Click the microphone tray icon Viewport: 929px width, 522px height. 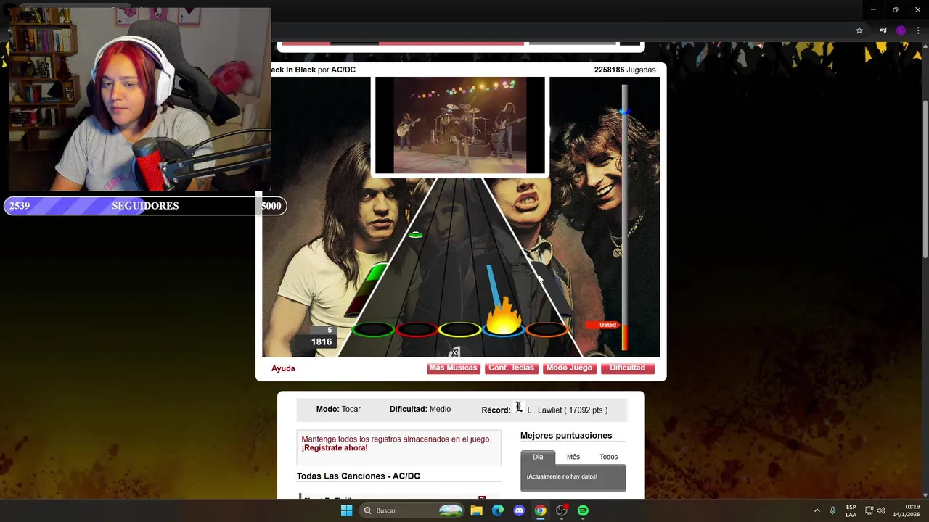(x=832, y=510)
